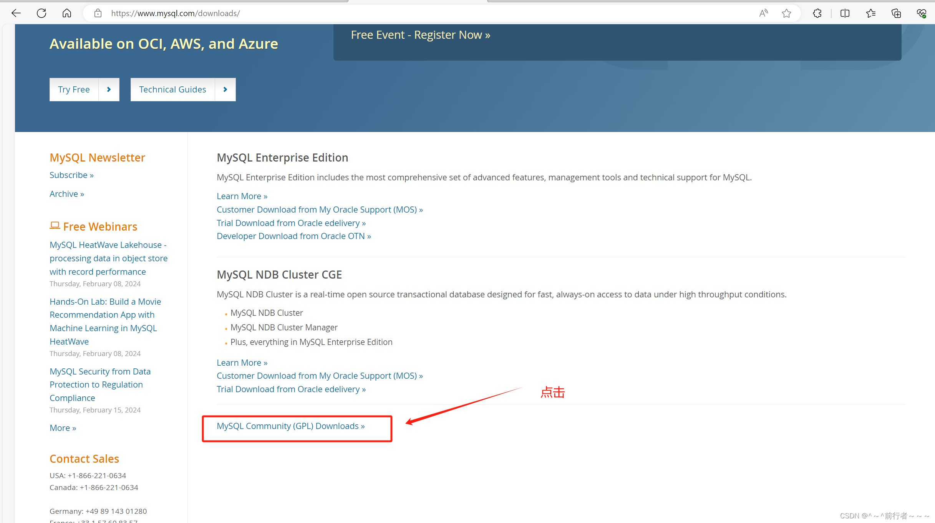This screenshot has width=935, height=523.
Task: Open Developer Download from Oracle OTN
Action: pyautogui.click(x=294, y=236)
